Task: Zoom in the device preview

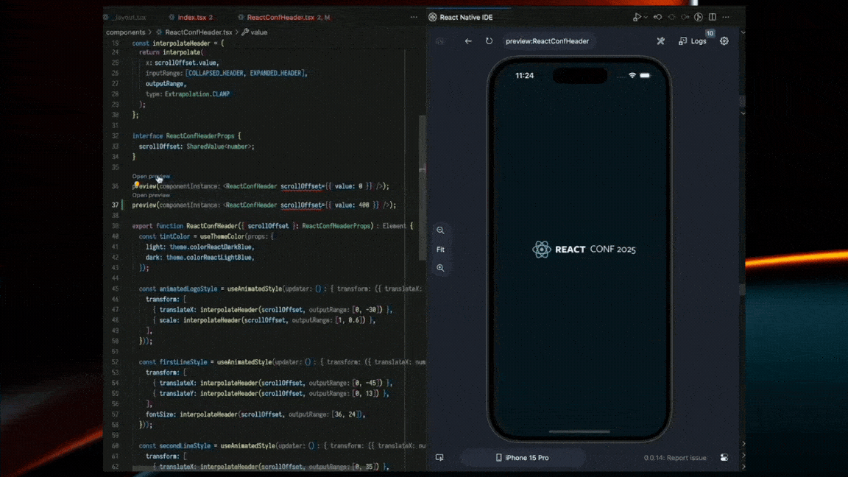Action: click(440, 268)
